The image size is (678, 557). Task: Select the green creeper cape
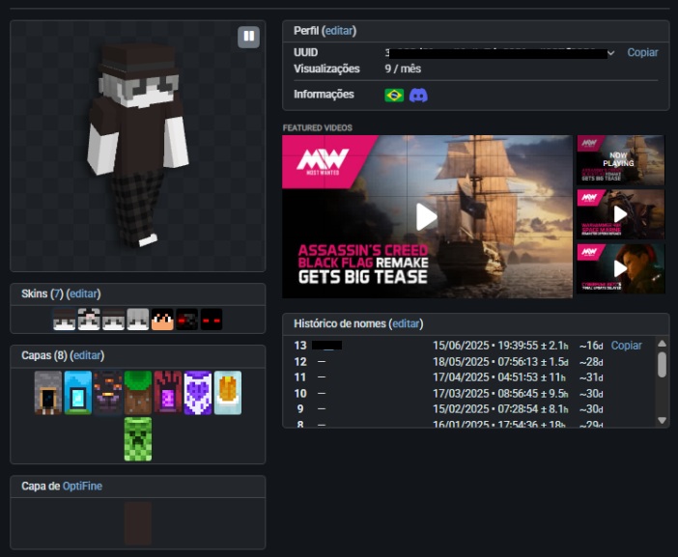[138, 438]
